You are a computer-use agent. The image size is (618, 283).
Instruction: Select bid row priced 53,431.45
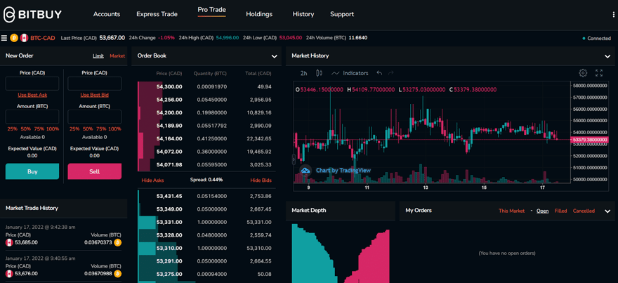click(x=208, y=196)
